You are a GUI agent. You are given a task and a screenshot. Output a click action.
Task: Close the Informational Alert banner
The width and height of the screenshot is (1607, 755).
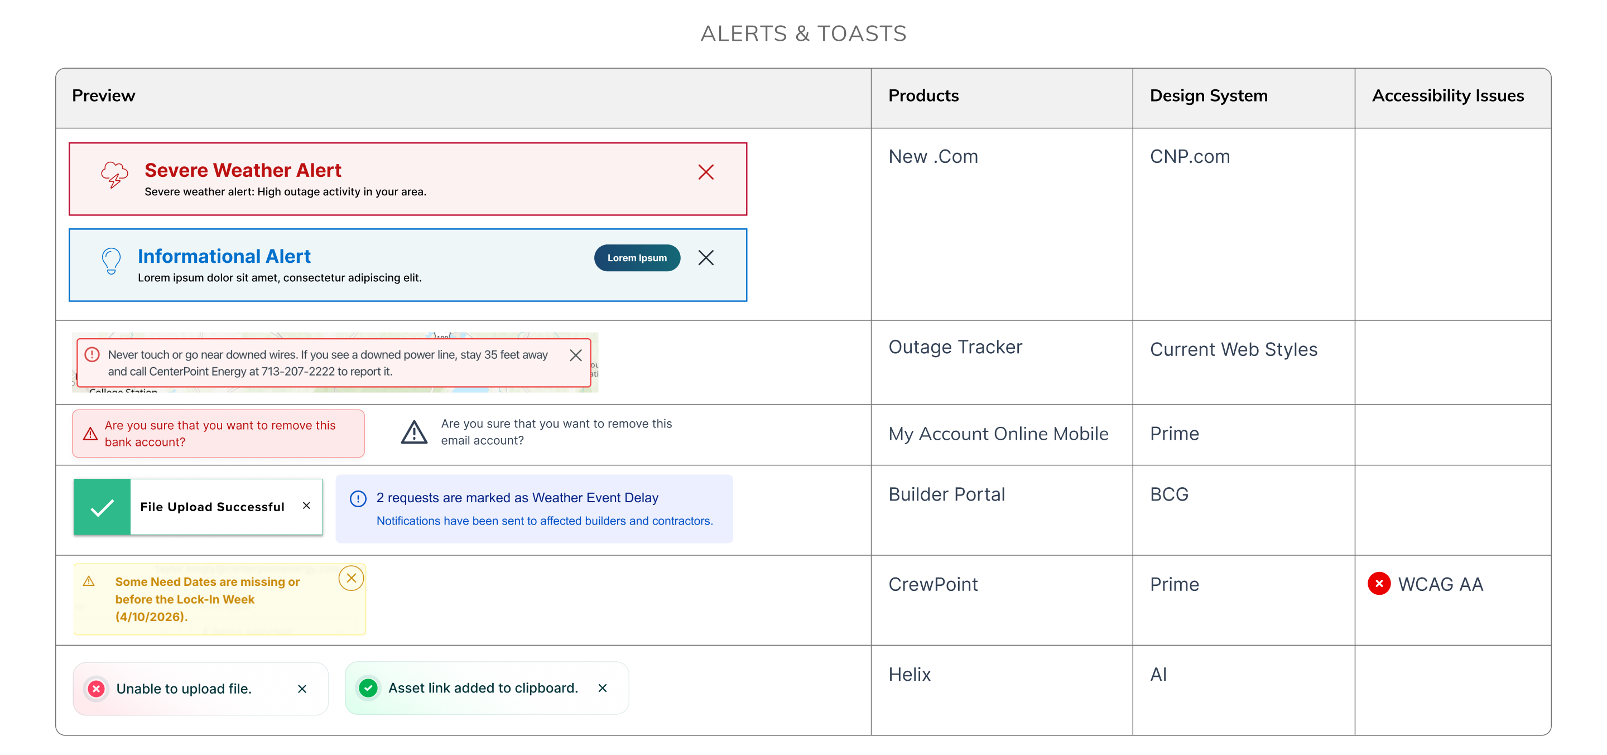705,258
